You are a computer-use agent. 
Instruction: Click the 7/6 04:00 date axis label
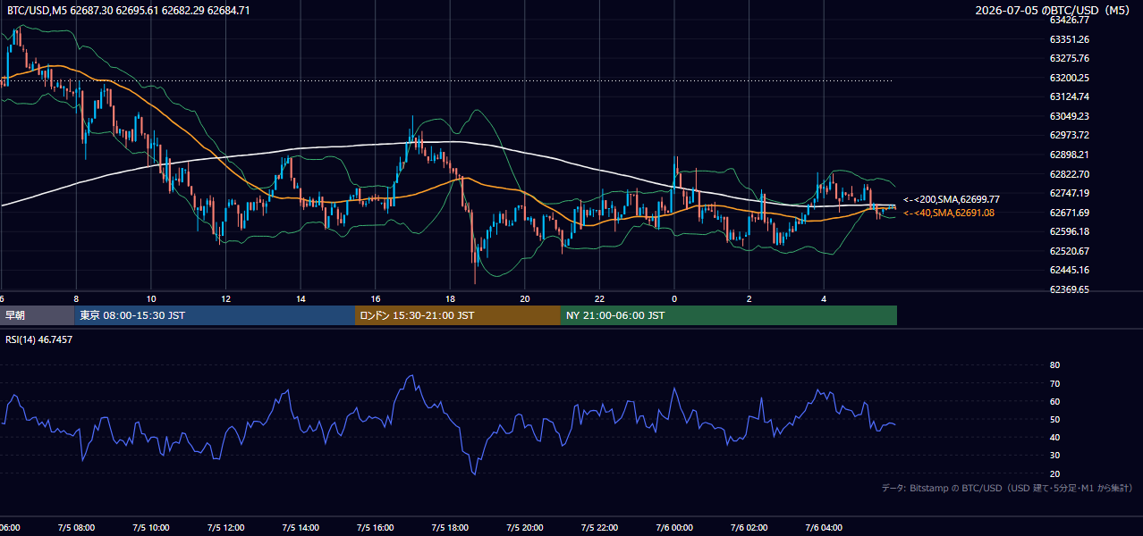[825, 528]
